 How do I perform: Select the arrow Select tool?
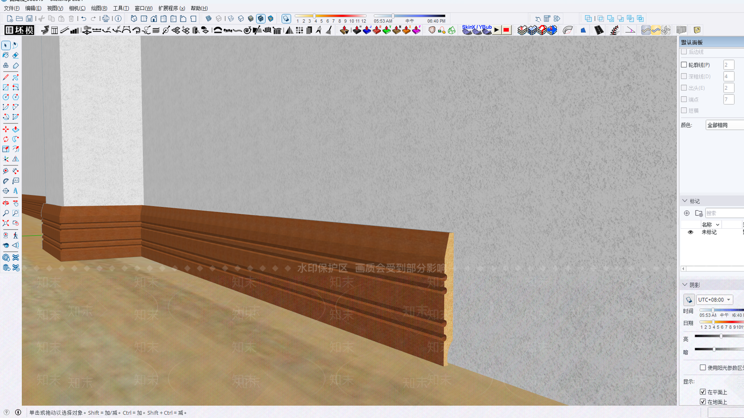6,45
